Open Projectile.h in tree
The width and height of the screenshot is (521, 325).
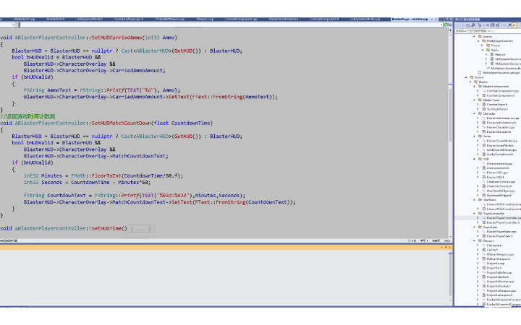point(494,268)
